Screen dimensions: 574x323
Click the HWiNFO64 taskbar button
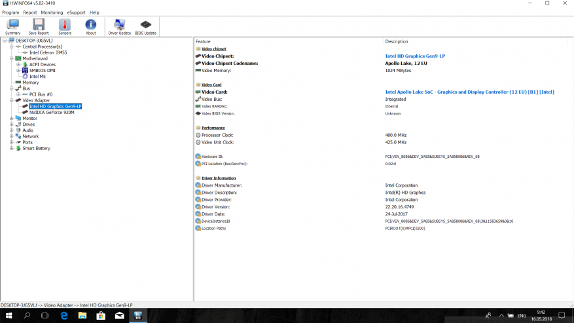pyautogui.click(x=138, y=315)
